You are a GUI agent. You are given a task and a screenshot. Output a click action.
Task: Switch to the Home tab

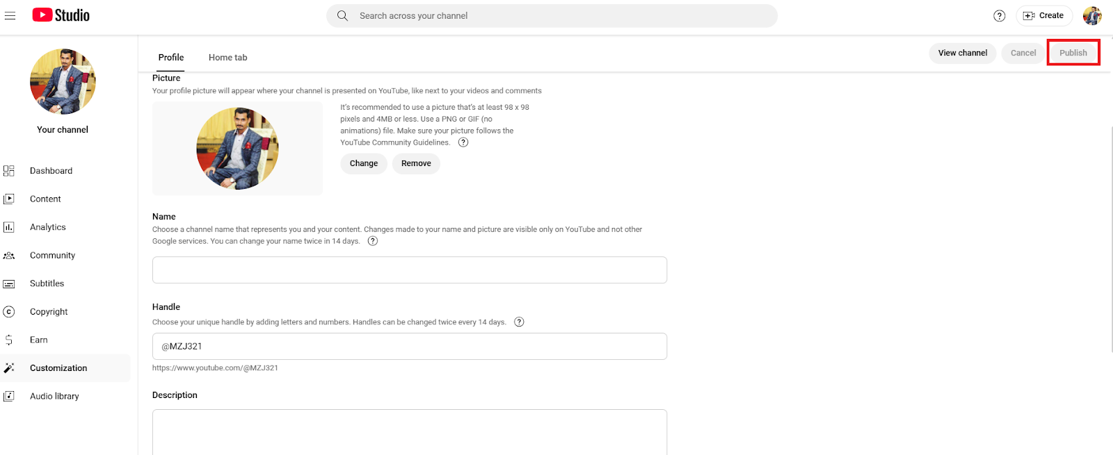click(x=227, y=58)
